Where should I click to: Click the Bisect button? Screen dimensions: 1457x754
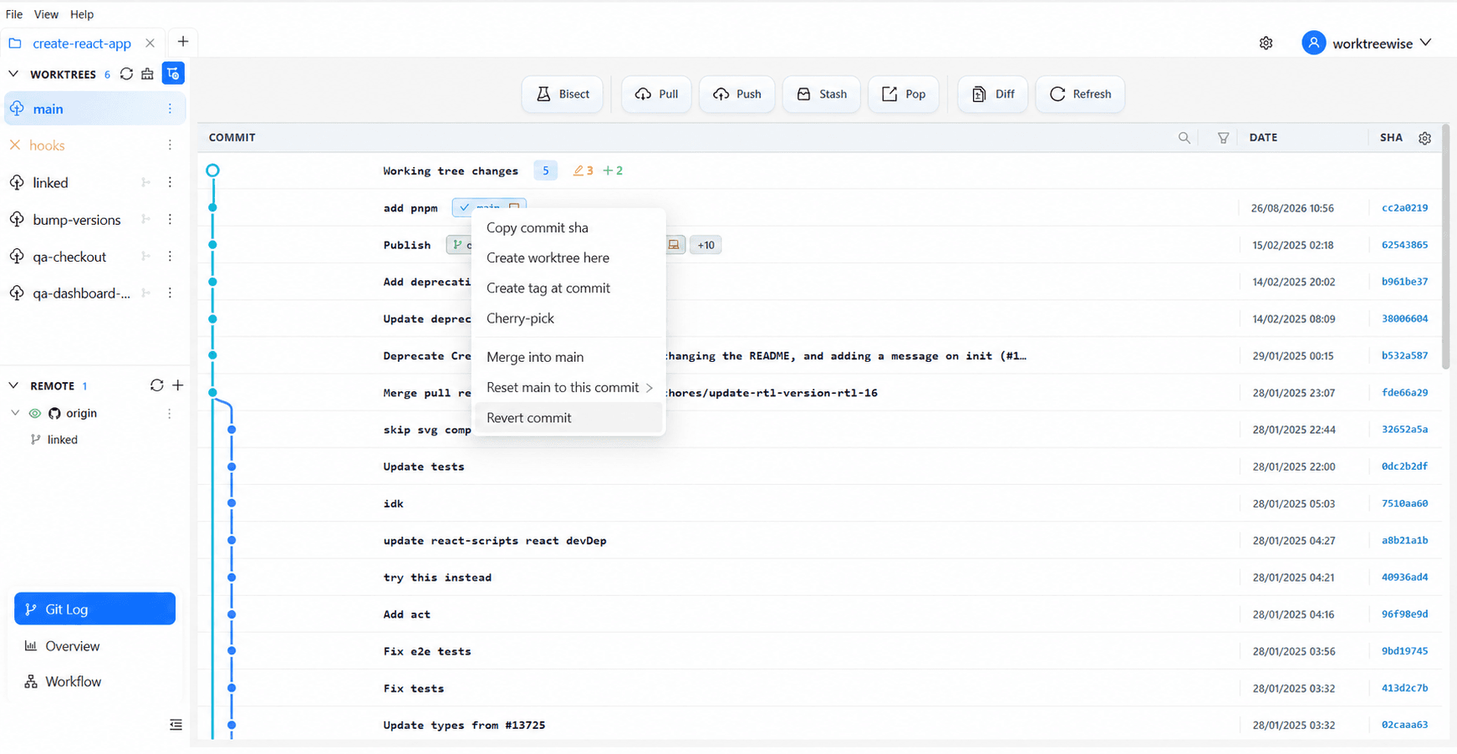(x=563, y=94)
